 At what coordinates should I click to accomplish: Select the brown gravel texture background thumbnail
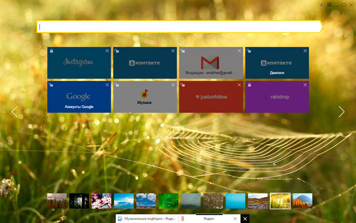tap(213, 201)
